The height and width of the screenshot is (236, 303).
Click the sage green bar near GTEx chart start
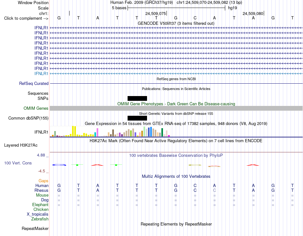coord(55,134)
